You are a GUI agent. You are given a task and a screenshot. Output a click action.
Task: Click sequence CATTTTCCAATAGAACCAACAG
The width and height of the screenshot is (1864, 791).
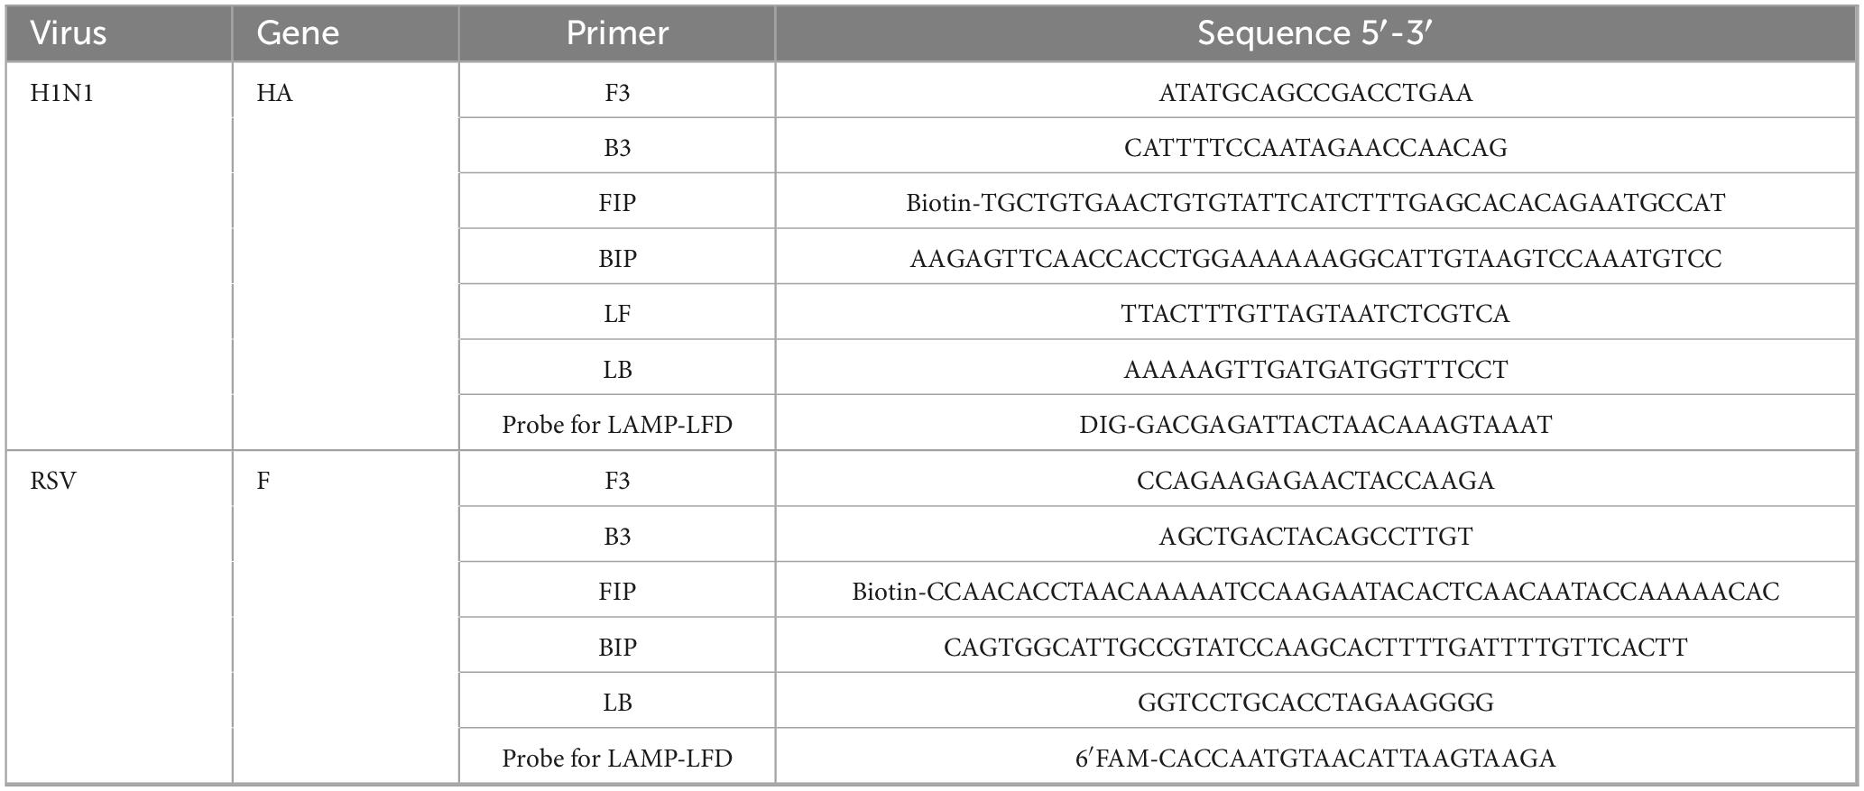click(x=1315, y=148)
